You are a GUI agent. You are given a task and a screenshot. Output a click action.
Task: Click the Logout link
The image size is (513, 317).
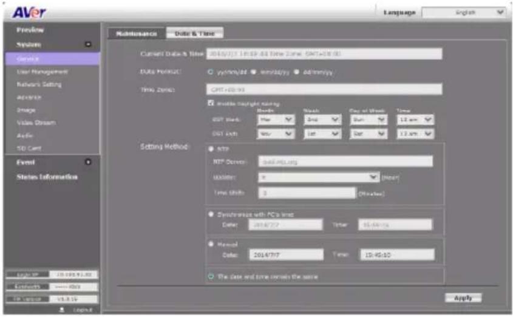click(83, 310)
